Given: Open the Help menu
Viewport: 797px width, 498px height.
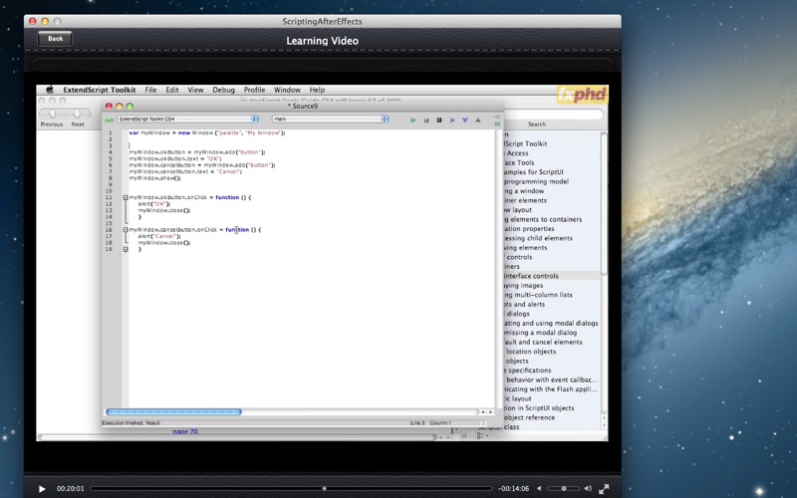Looking at the screenshot, I should pyautogui.click(x=317, y=90).
